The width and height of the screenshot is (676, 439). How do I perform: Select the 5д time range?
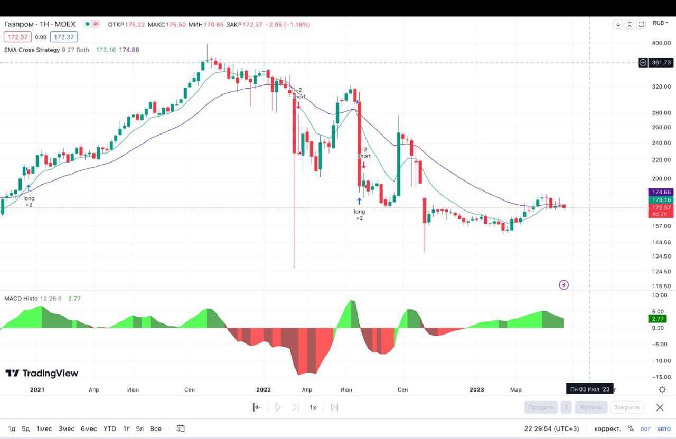coord(26,428)
